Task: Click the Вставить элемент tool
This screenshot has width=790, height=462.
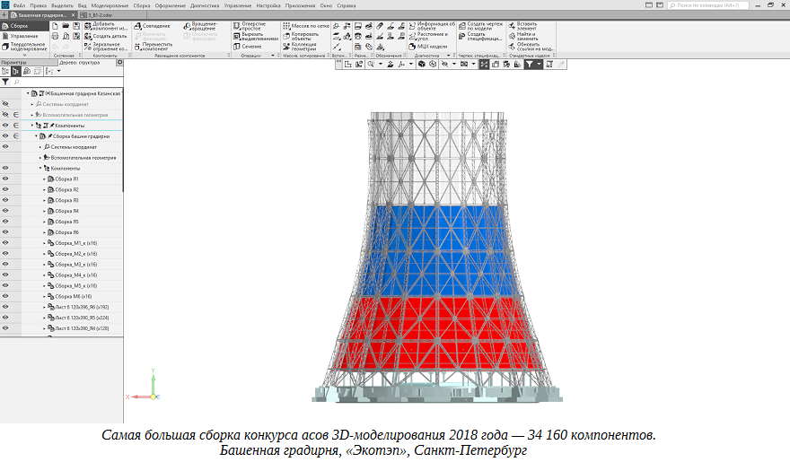Action: (x=523, y=26)
